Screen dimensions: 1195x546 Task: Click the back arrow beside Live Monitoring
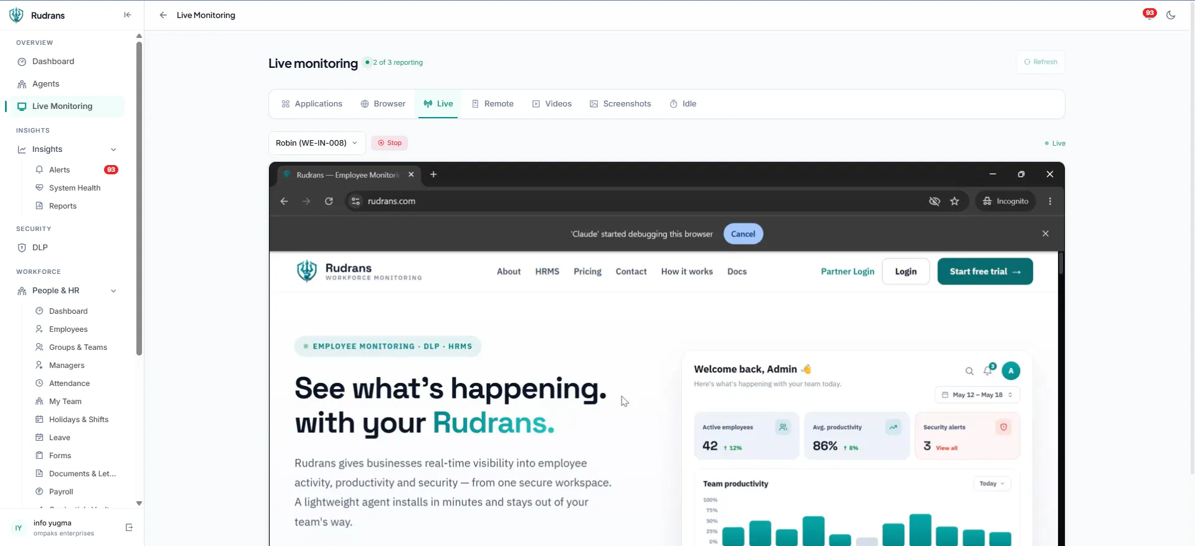163,15
